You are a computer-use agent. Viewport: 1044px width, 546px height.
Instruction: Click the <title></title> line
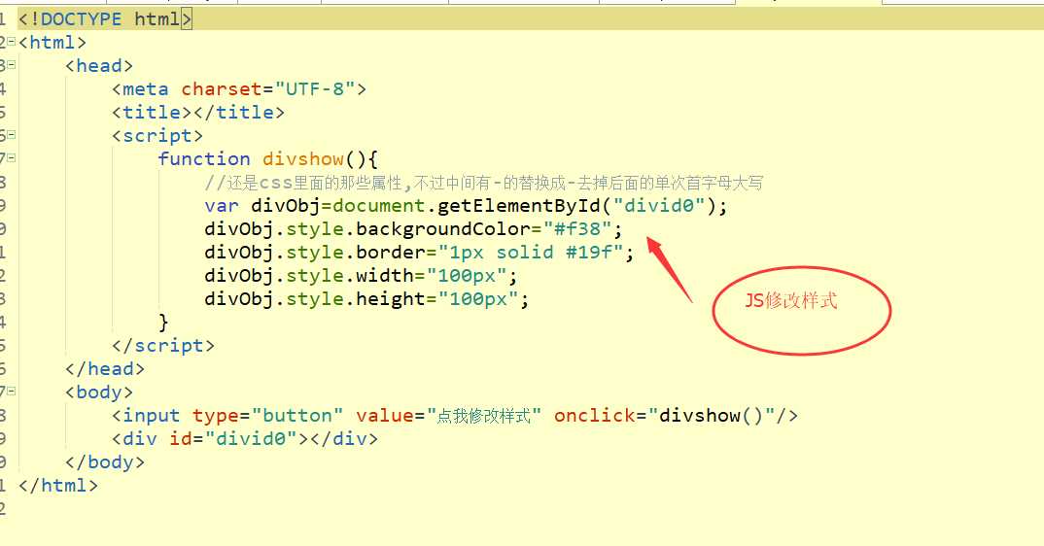pyautogui.click(x=197, y=113)
